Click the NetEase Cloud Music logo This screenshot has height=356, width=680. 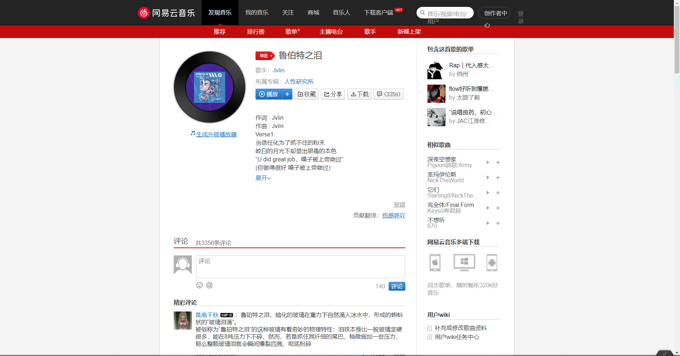pyautogui.click(x=167, y=13)
